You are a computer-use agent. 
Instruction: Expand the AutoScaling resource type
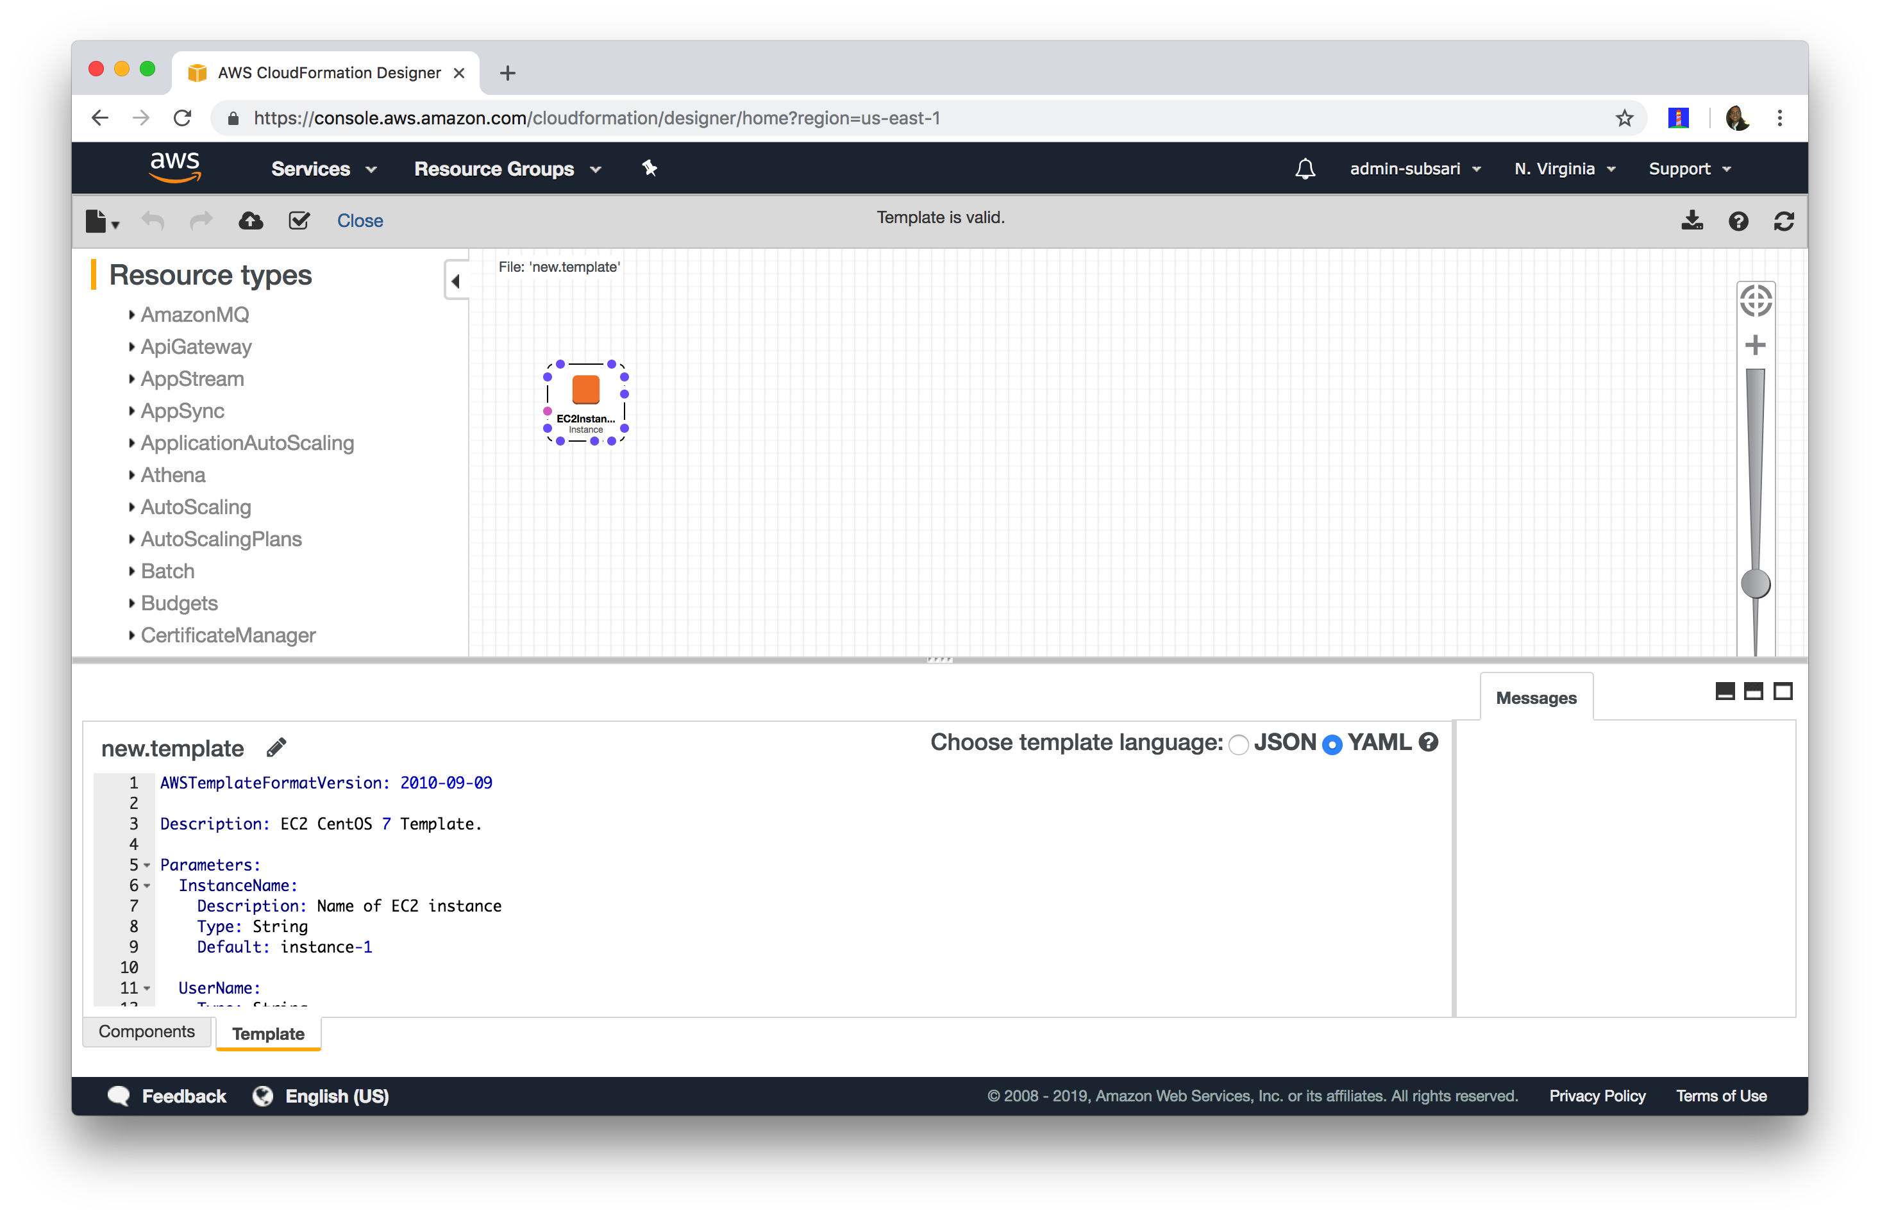click(195, 507)
